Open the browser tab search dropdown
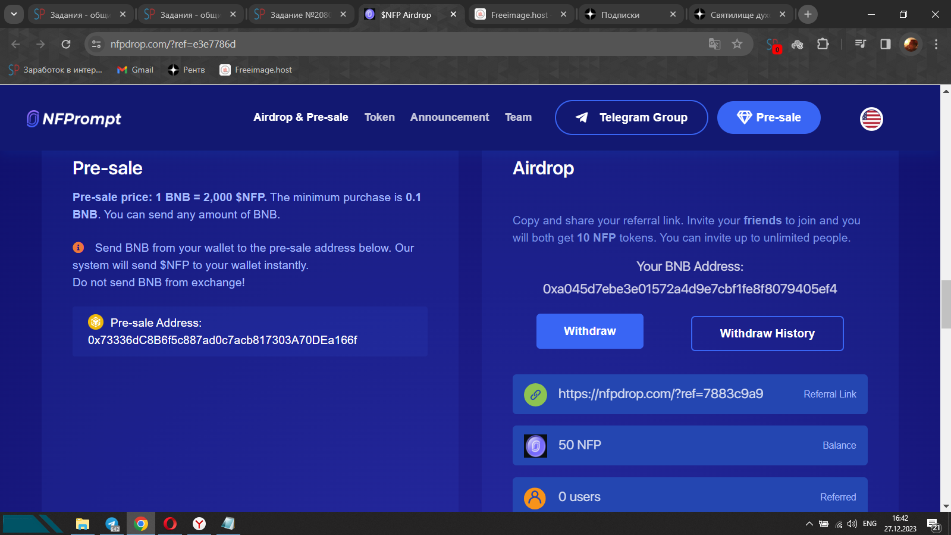 13,14
